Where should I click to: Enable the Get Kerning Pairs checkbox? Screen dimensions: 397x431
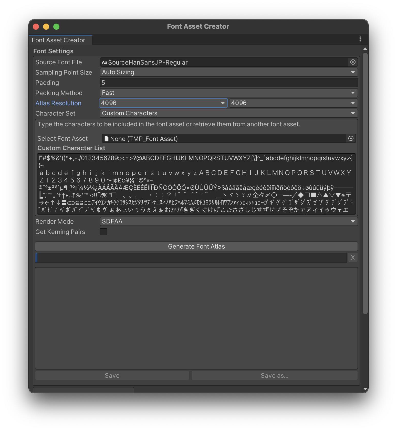pyautogui.click(x=103, y=232)
